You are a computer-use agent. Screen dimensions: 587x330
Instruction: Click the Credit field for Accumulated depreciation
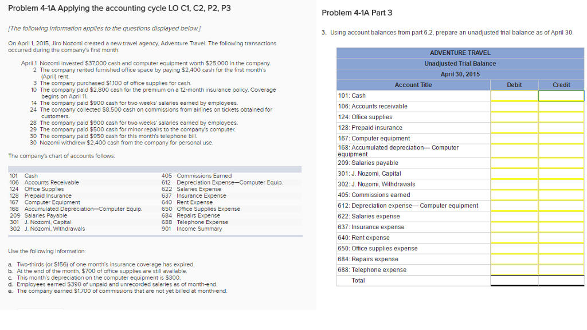coord(561,151)
